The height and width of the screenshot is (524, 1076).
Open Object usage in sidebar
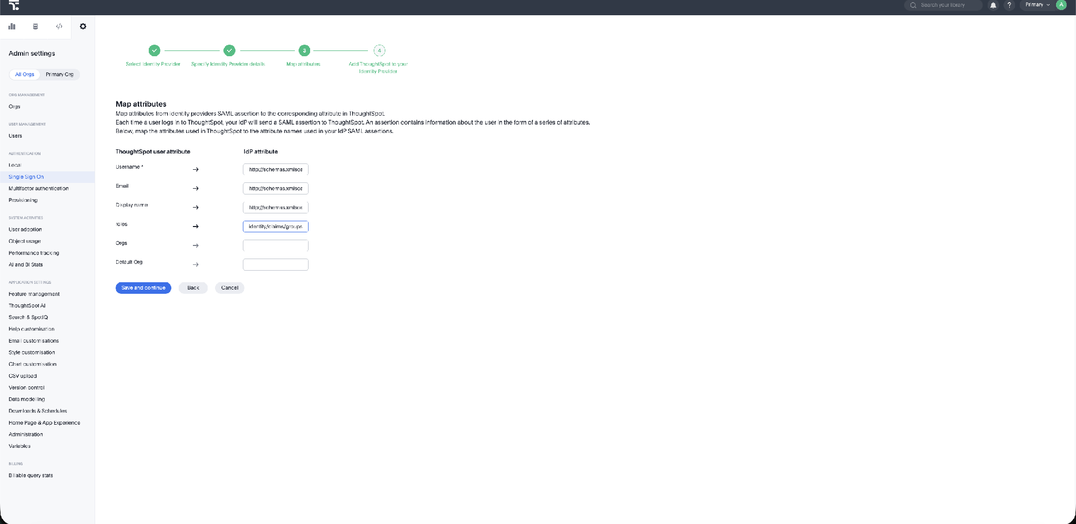click(25, 241)
